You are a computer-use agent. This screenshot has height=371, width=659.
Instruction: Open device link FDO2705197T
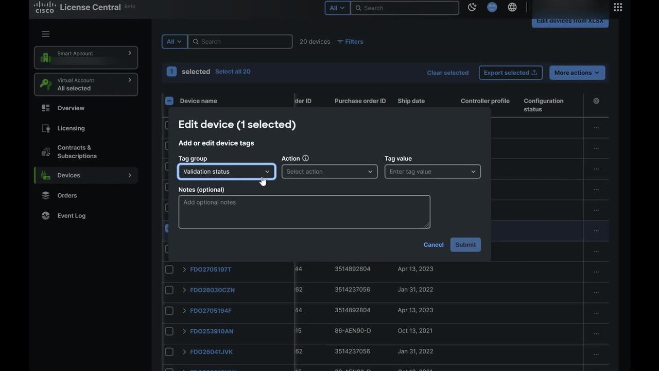click(211, 269)
